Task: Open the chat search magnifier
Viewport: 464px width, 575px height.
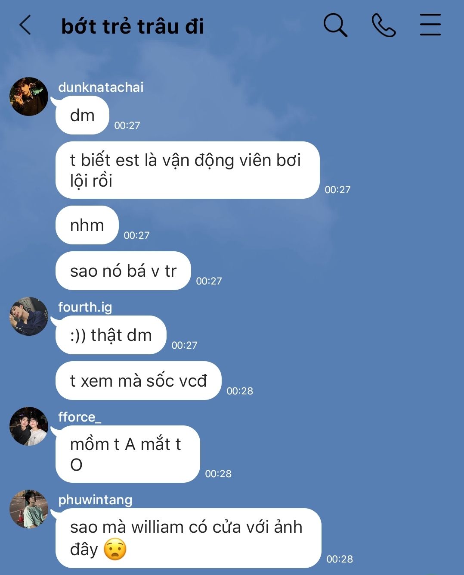Action: [335, 25]
